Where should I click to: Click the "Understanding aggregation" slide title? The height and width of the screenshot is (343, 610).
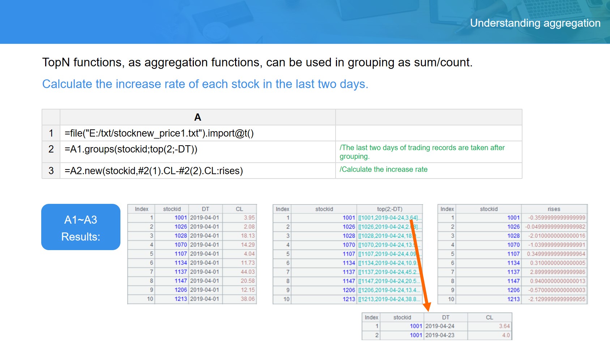pos(535,23)
